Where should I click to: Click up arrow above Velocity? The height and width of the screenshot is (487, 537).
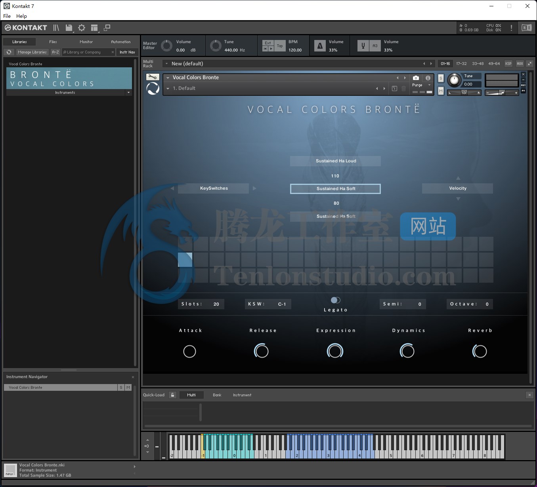tap(458, 178)
